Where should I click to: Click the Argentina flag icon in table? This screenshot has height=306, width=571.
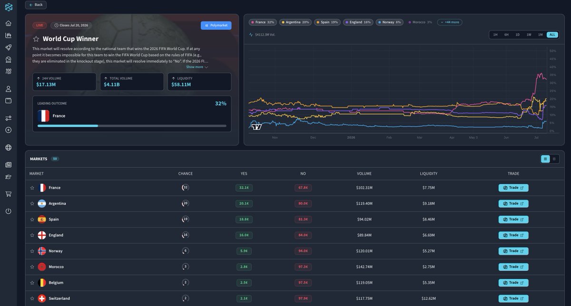(42, 203)
